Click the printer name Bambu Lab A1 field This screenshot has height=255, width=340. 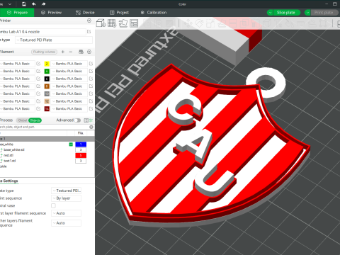42,32
